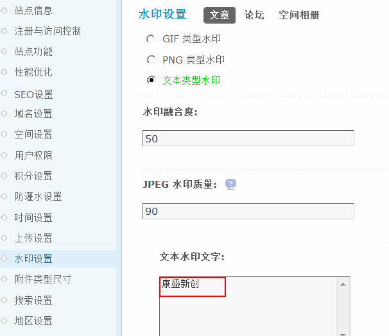Open 注册与访问控制 settings
Viewport: 389px width, 336px height.
click(x=48, y=31)
